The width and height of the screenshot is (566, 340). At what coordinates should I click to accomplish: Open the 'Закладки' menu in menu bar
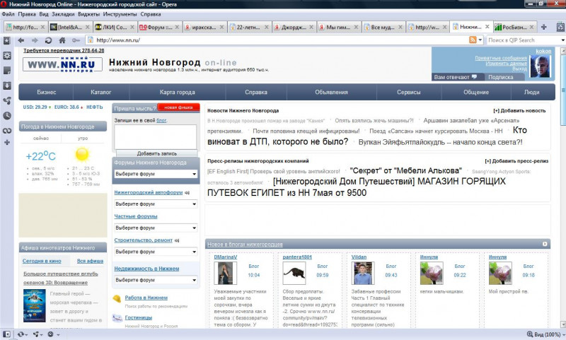point(63,14)
